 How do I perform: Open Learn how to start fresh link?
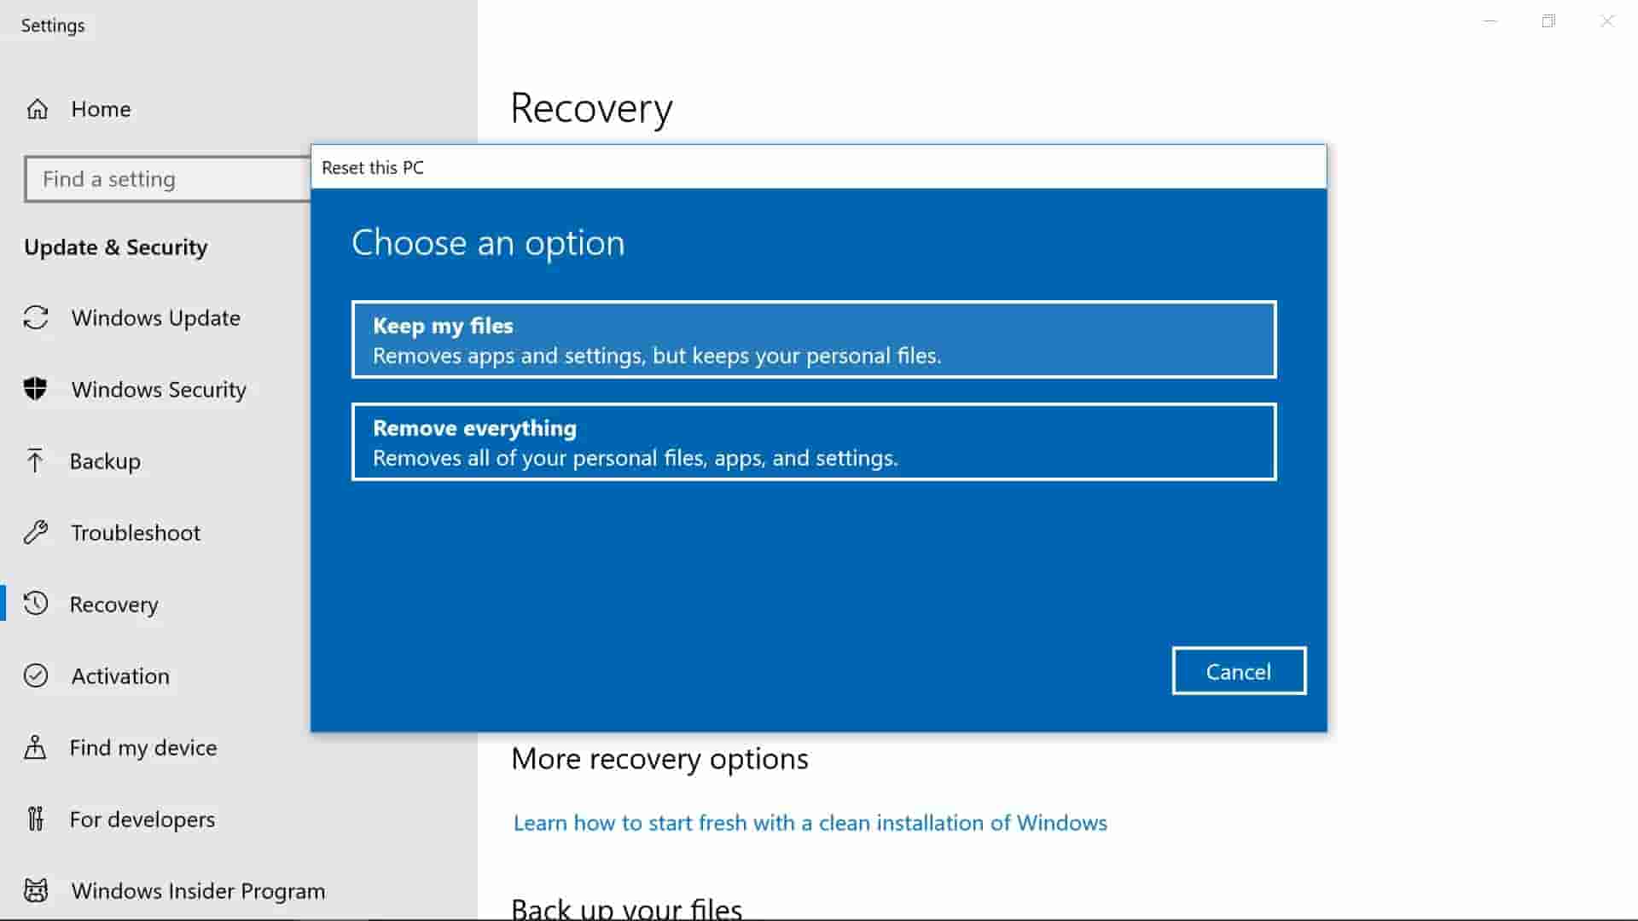click(x=810, y=822)
